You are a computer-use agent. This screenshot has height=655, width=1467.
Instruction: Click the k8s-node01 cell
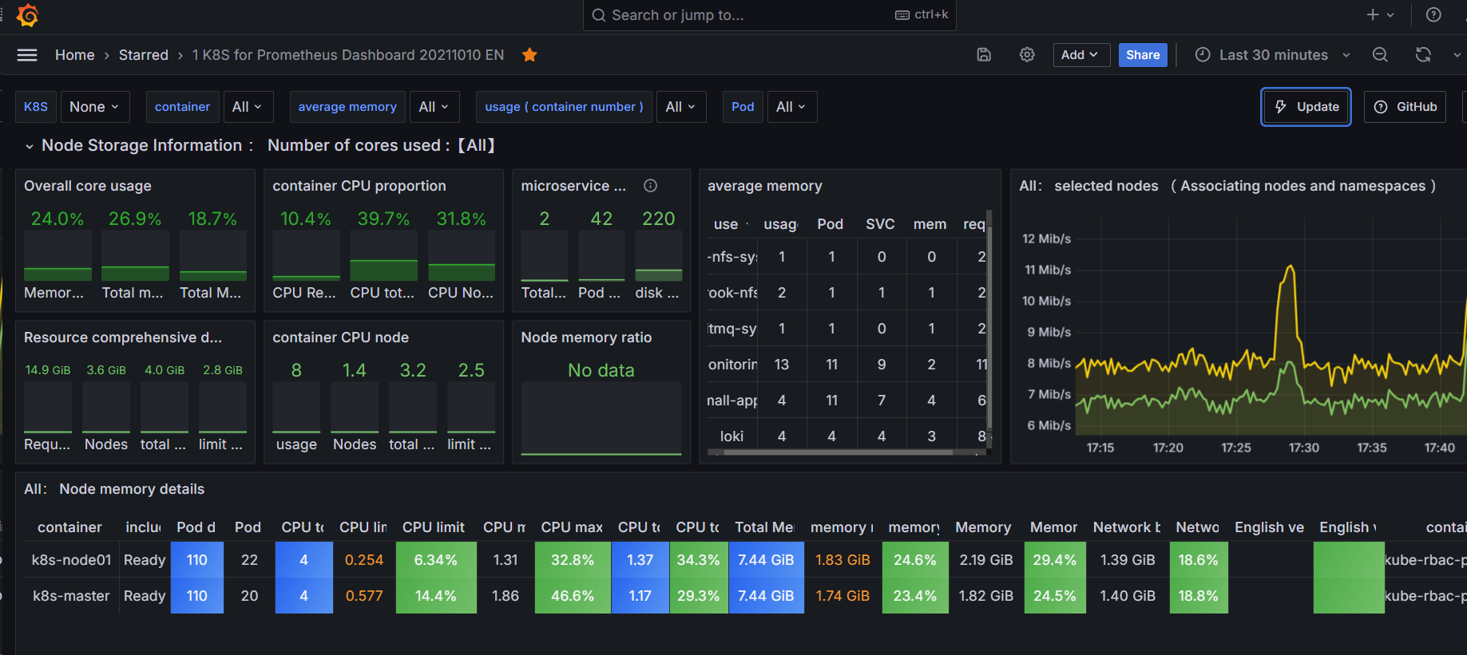[71, 560]
